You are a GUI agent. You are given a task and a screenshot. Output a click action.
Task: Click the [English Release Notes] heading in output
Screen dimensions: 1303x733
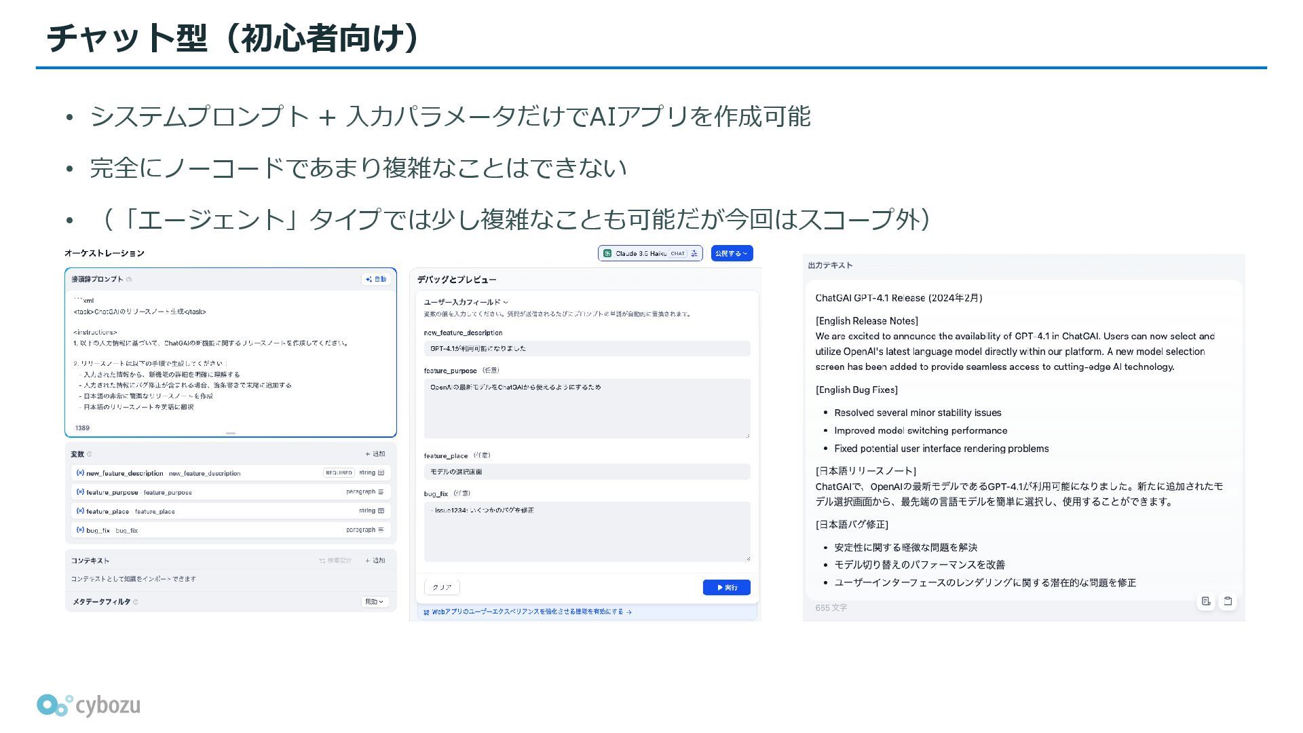coord(867,321)
